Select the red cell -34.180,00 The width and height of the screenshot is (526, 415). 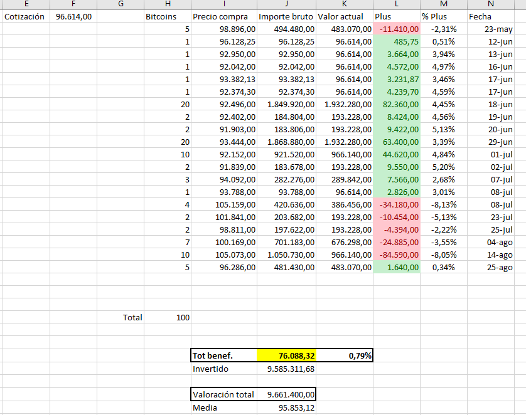tap(397, 204)
